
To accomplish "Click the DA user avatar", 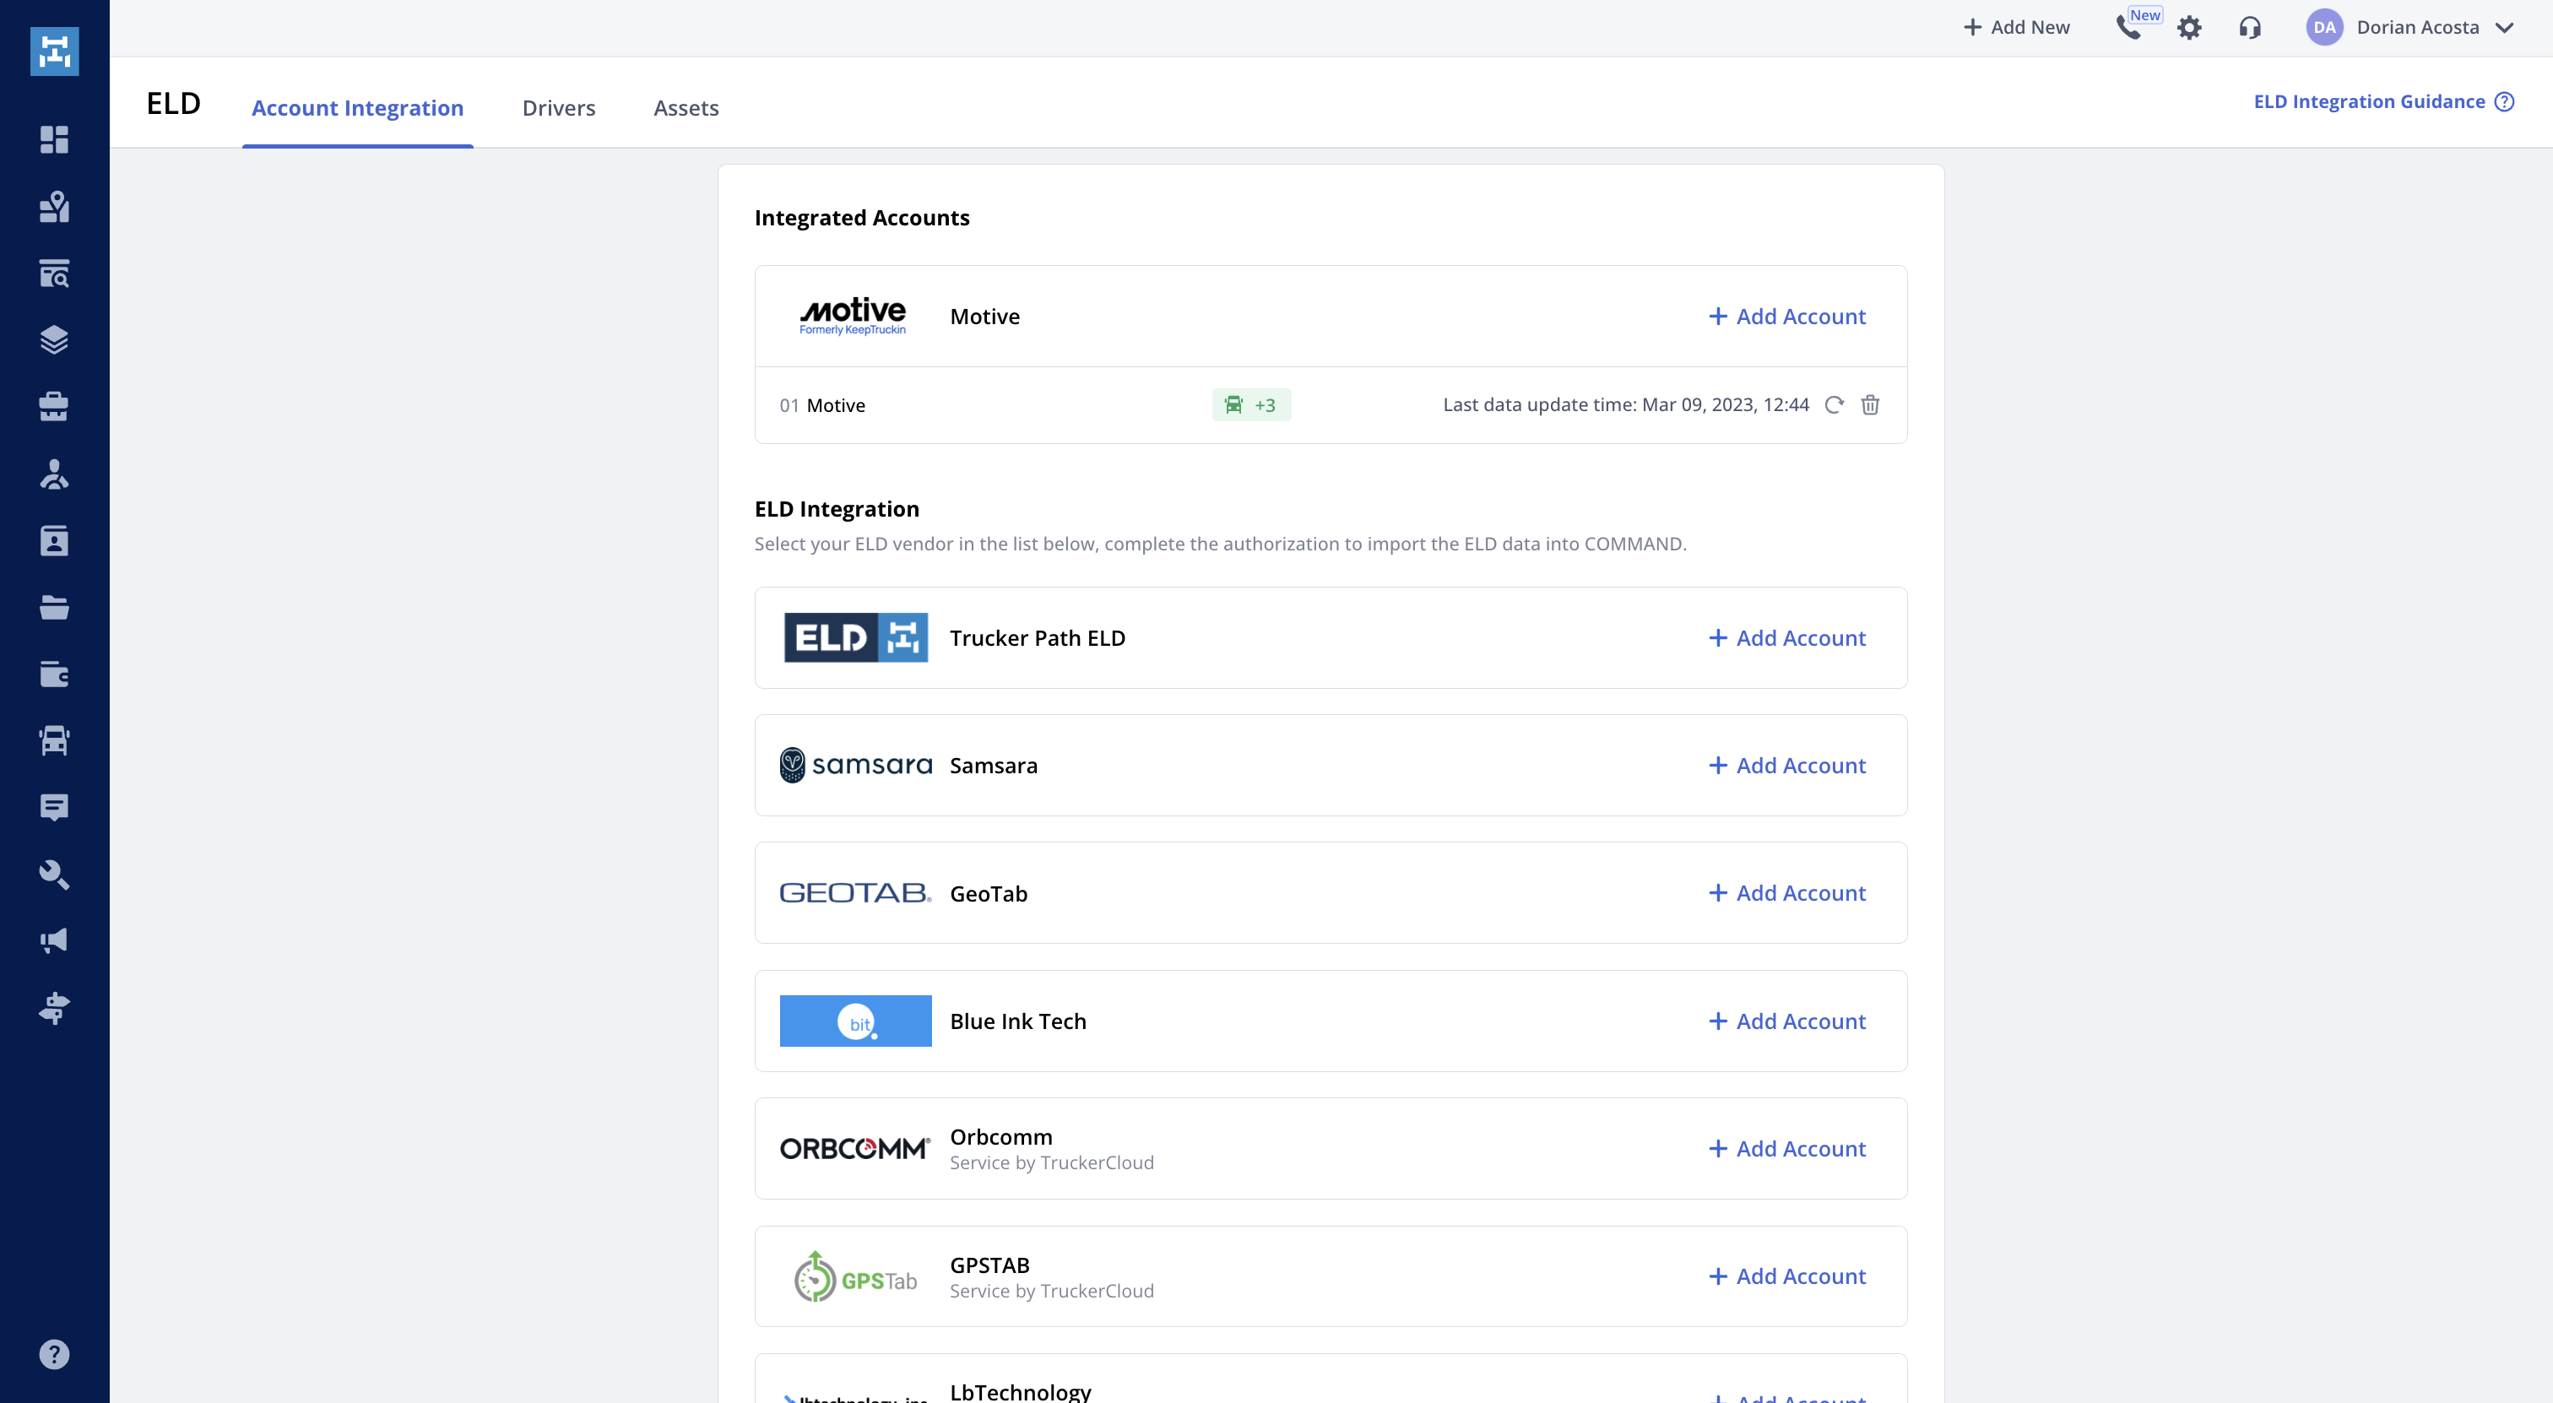I will pos(2324,28).
